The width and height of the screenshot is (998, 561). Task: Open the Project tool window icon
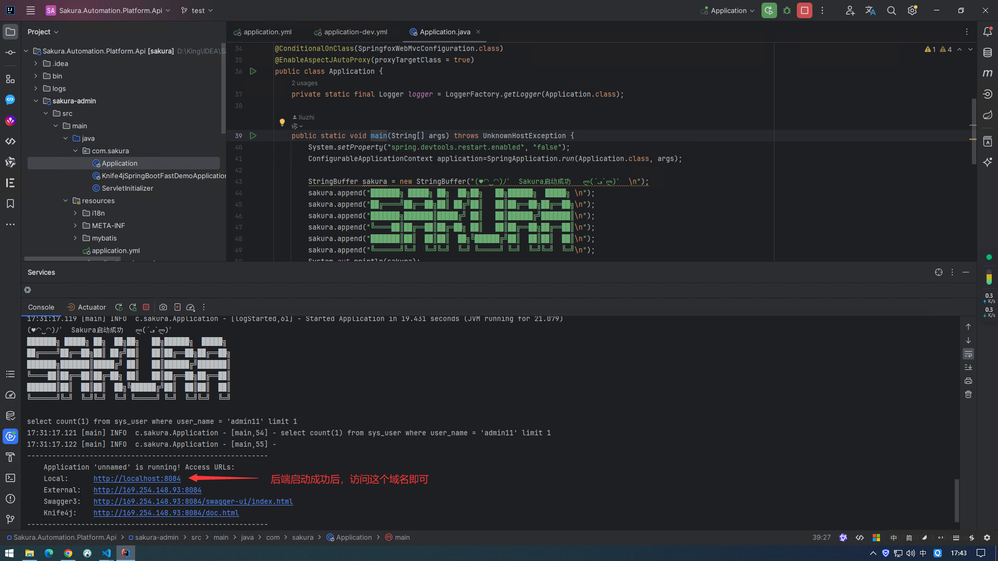(x=10, y=32)
